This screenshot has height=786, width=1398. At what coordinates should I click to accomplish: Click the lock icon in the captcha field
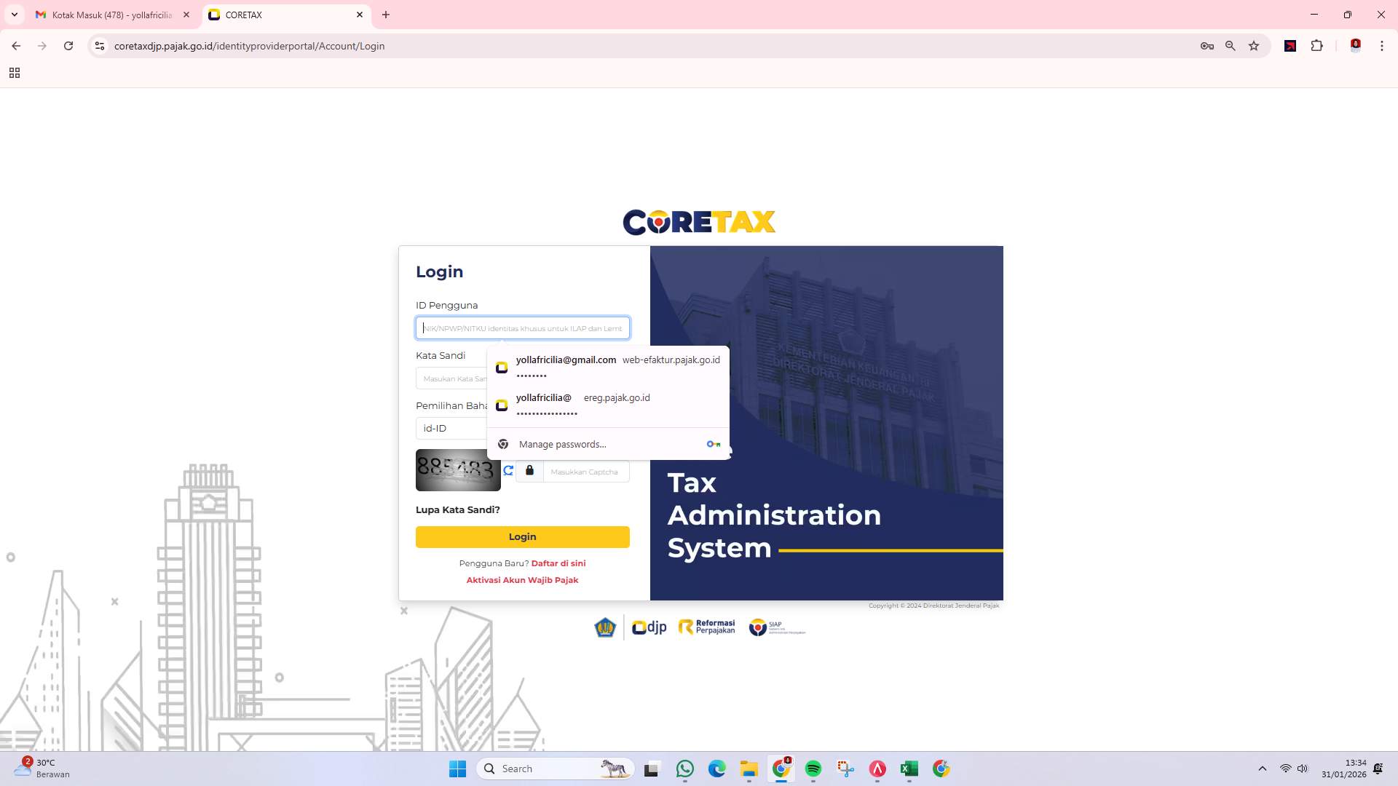pos(529,470)
